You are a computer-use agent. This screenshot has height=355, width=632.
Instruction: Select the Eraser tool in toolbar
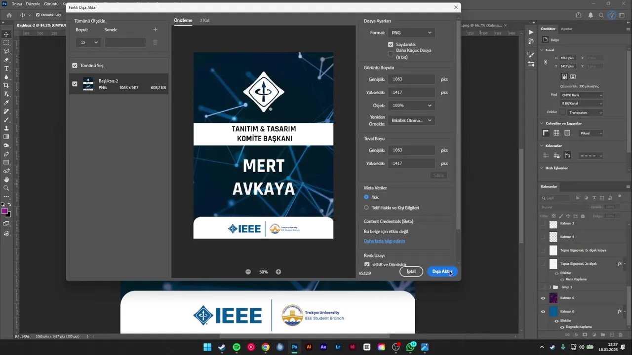click(x=6, y=60)
